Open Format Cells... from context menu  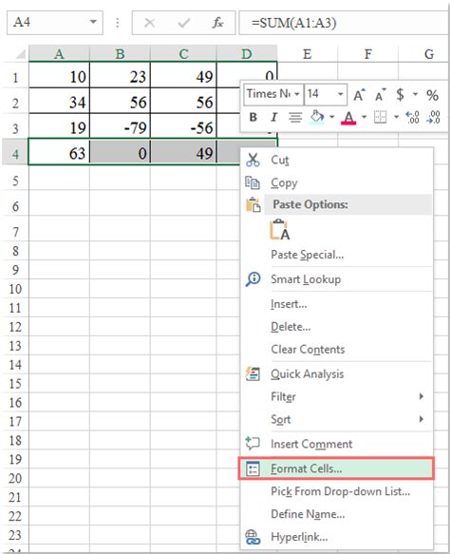click(336, 468)
